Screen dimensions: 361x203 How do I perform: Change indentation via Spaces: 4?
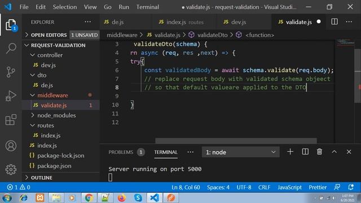[x=218, y=187]
